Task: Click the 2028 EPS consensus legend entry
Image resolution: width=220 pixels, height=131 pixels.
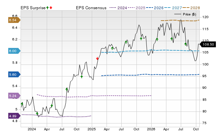Action: (191, 8)
